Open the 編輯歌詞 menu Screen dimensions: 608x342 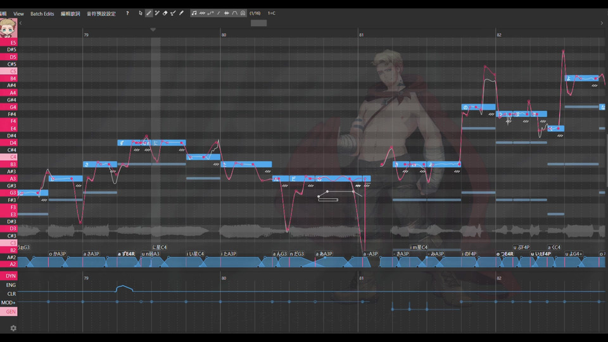(70, 13)
